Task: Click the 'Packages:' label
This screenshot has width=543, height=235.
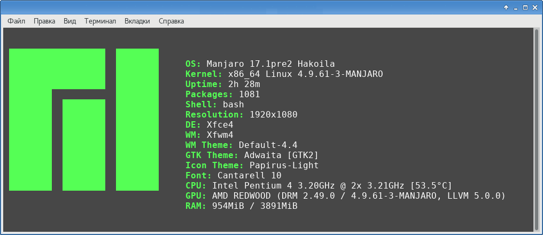Action: 209,94
